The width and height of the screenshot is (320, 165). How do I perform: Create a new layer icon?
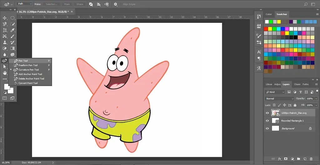305,159
